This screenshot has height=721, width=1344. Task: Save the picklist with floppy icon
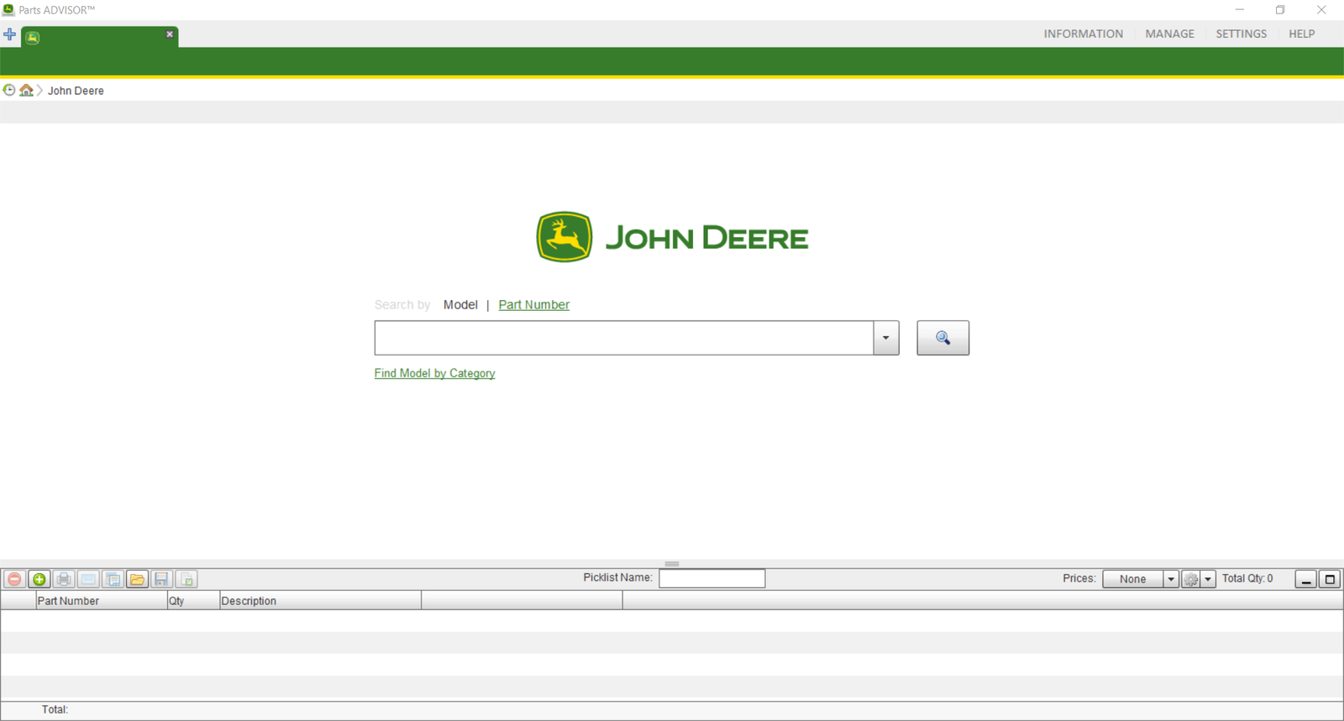click(162, 579)
